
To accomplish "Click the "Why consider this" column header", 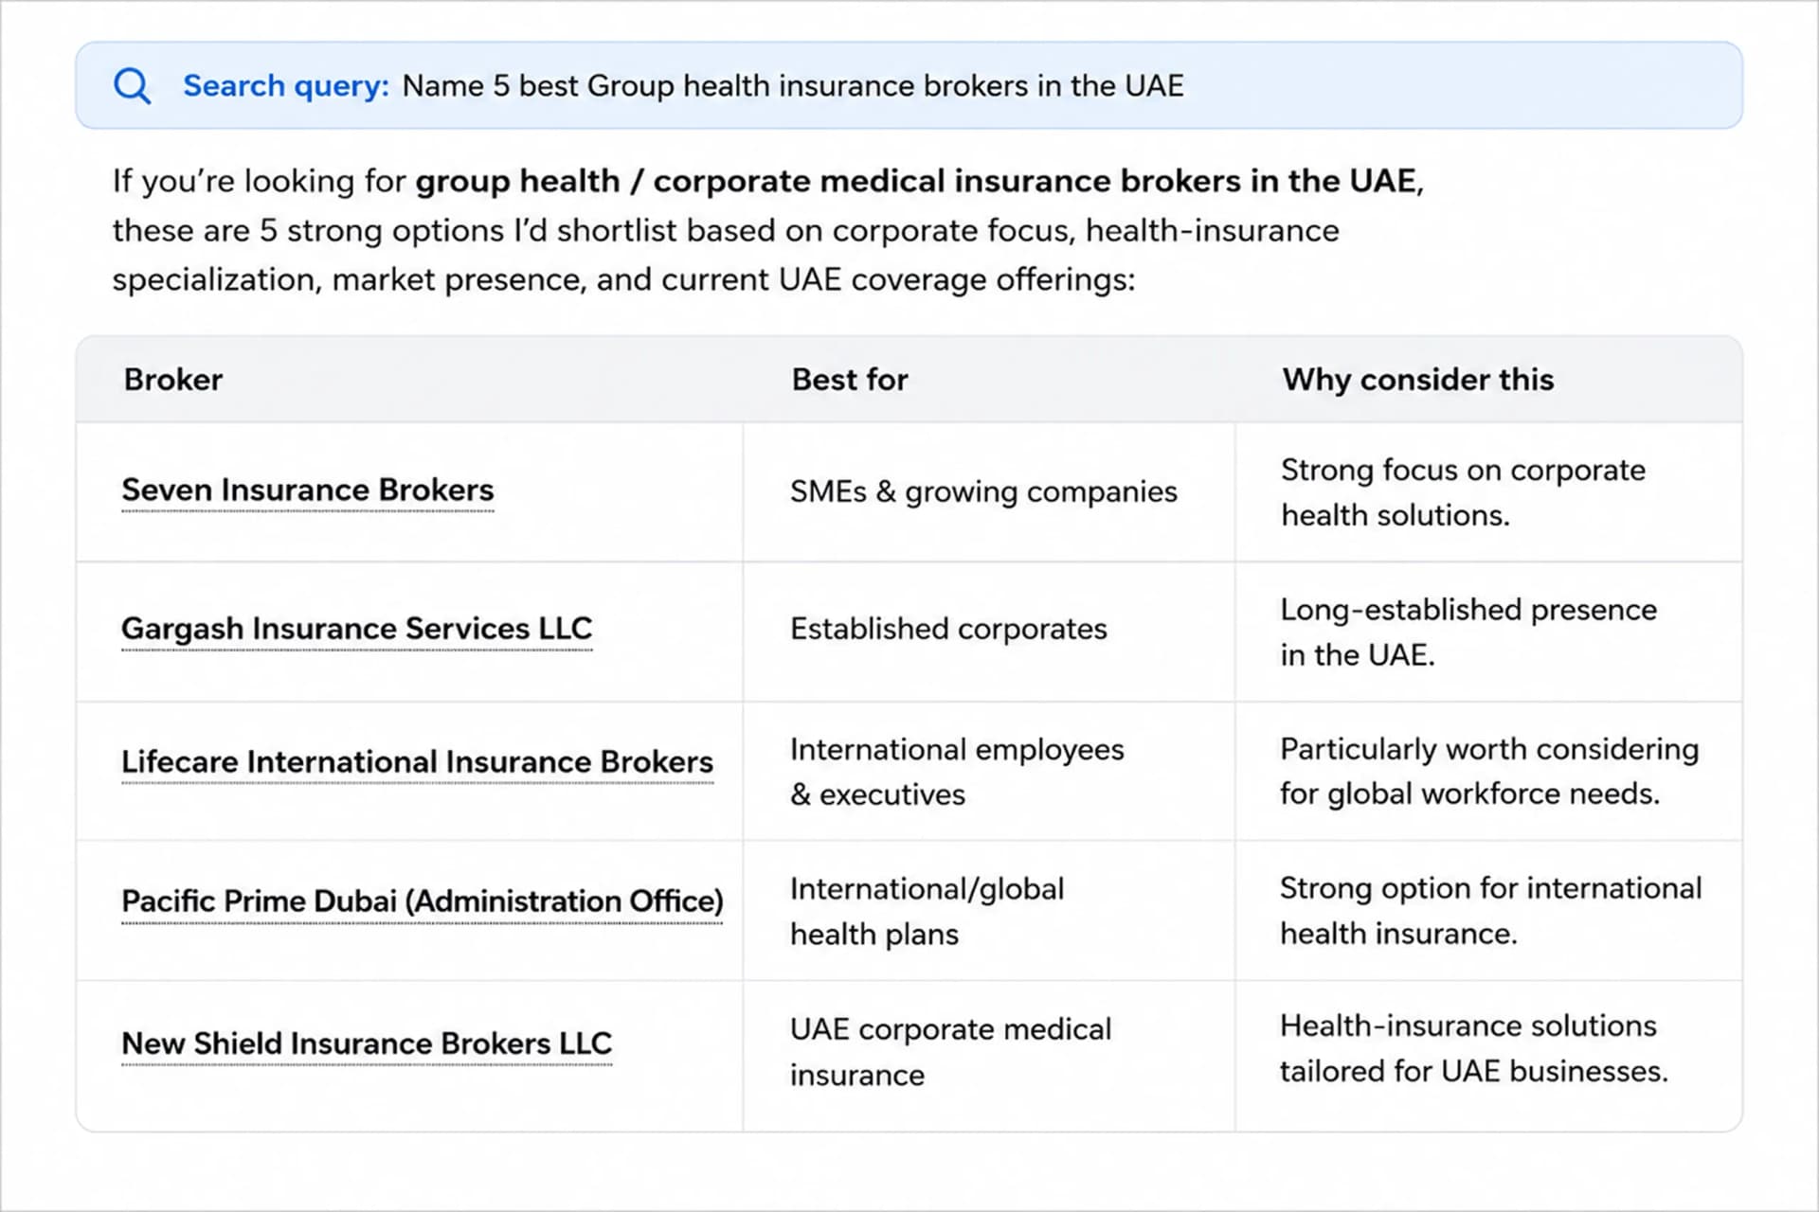I will [1418, 380].
